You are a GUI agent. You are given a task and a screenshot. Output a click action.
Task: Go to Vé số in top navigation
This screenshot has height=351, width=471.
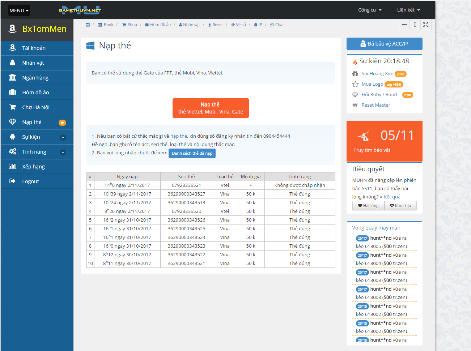[238, 25]
